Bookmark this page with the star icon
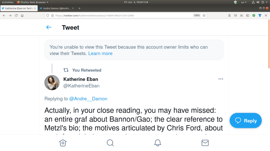This screenshot has width=270, height=151. tap(204, 15)
